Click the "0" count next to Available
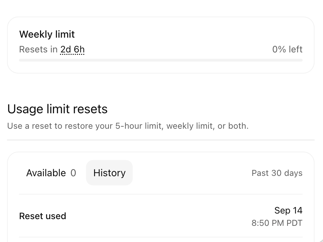 pos(73,173)
